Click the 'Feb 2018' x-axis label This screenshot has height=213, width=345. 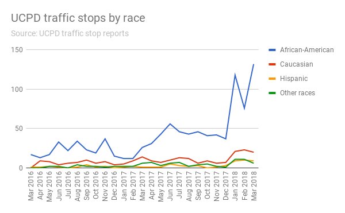tap(244, 186)
